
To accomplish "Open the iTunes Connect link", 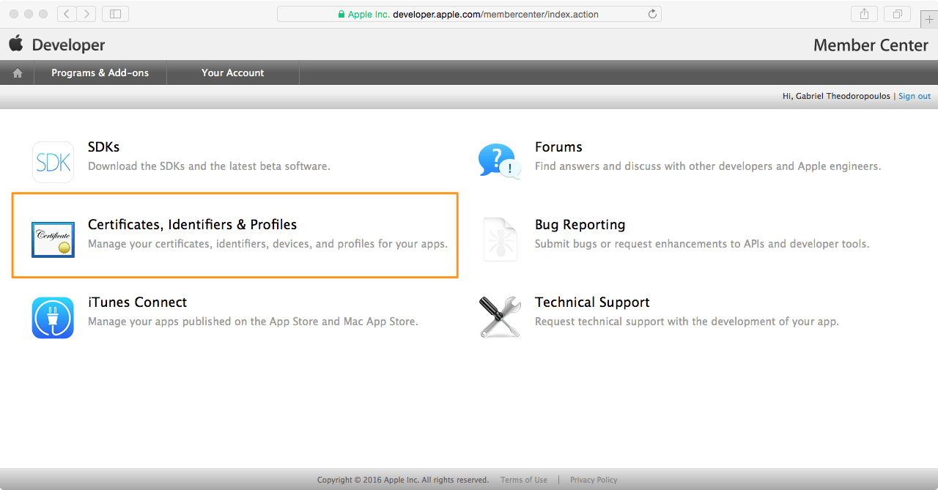I will point(137,302).
